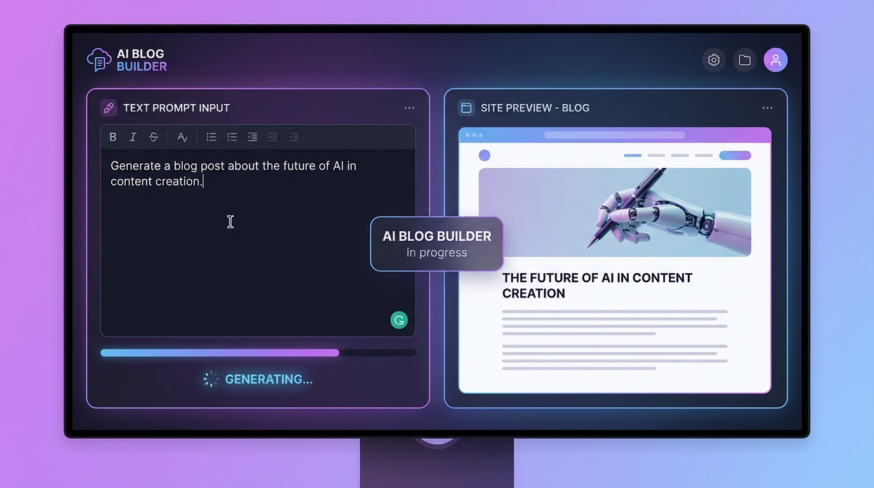Click the AI Blog Builder in-progress badge
Screen dimensions: 874x488
pyautogui.click(x=436, y=243)
